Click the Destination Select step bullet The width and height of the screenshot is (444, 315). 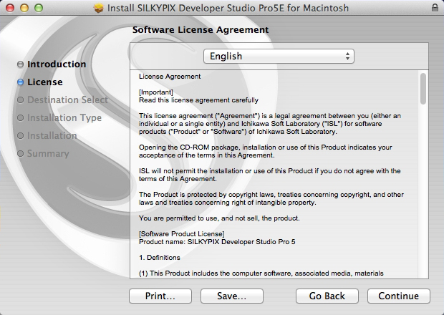pyautogui.click(x=20, y=100)
